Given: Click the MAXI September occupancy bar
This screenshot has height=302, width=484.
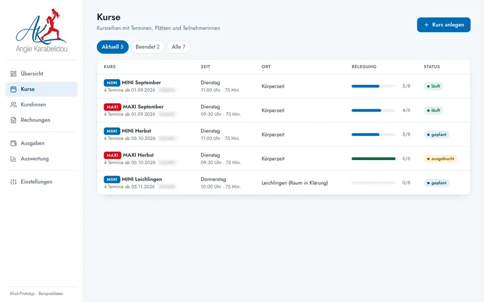Looking at the screenshot, I should pyautogui.click(x=373, y=111).
